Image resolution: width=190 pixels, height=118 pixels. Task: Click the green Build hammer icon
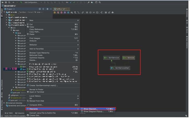pos(21,2)
